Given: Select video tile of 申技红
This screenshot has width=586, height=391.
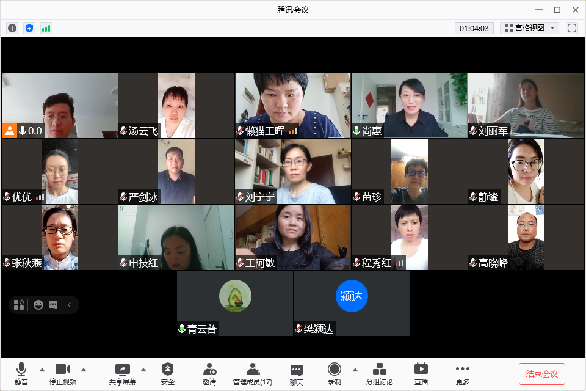Looking at the screenshot, I should (x=176, y=237).
